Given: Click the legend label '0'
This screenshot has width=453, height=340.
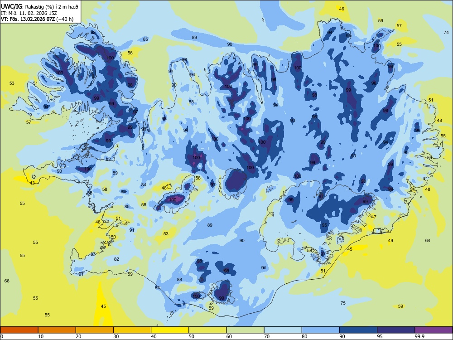Looking at the screenshot, I should 2,336.
